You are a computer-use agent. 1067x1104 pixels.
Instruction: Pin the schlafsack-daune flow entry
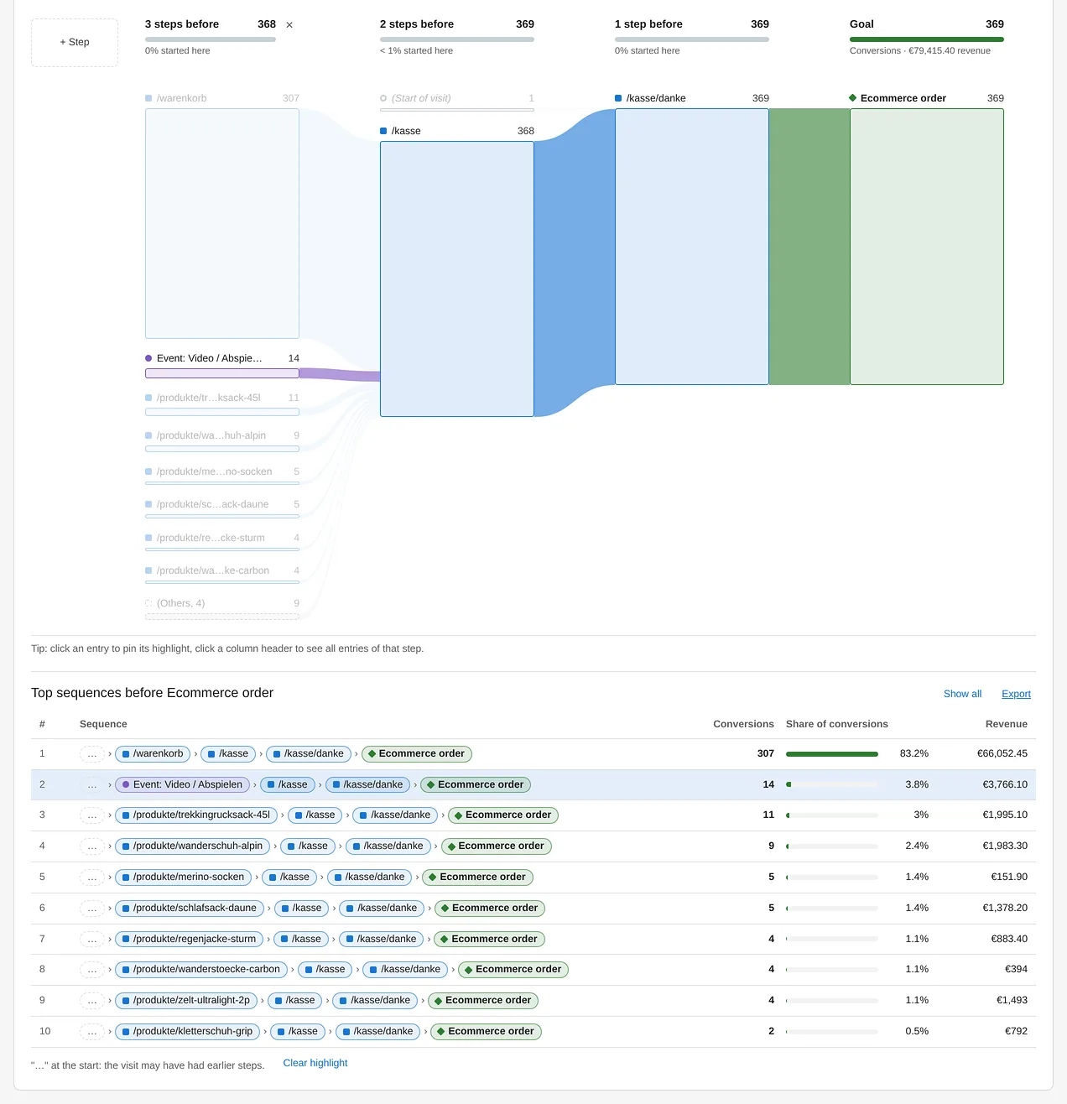tap(222, 508)
